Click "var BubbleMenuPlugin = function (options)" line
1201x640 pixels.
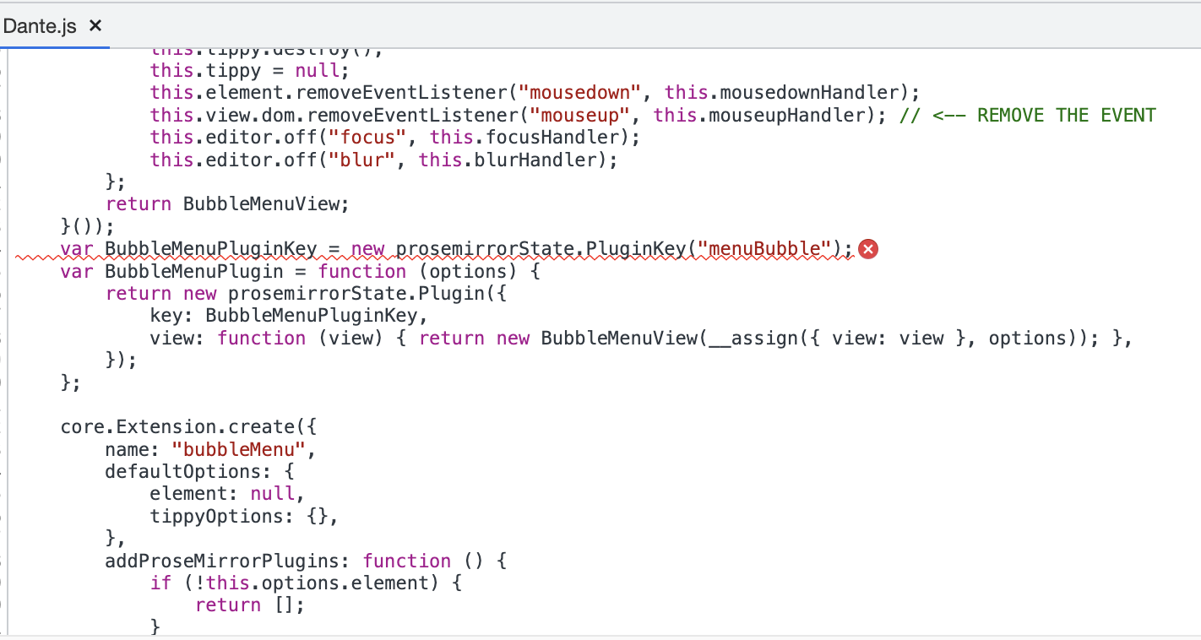(x=300, y=271)
